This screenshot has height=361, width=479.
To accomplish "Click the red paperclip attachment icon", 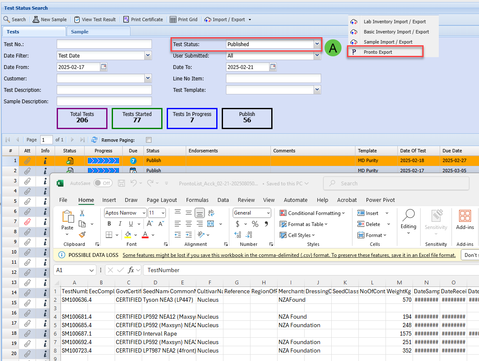I will point(27,221).
